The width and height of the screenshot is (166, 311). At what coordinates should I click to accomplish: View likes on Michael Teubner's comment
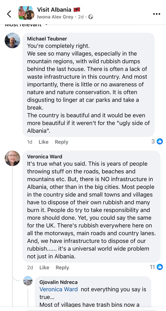pyautogui.click(x=157, y=141)
